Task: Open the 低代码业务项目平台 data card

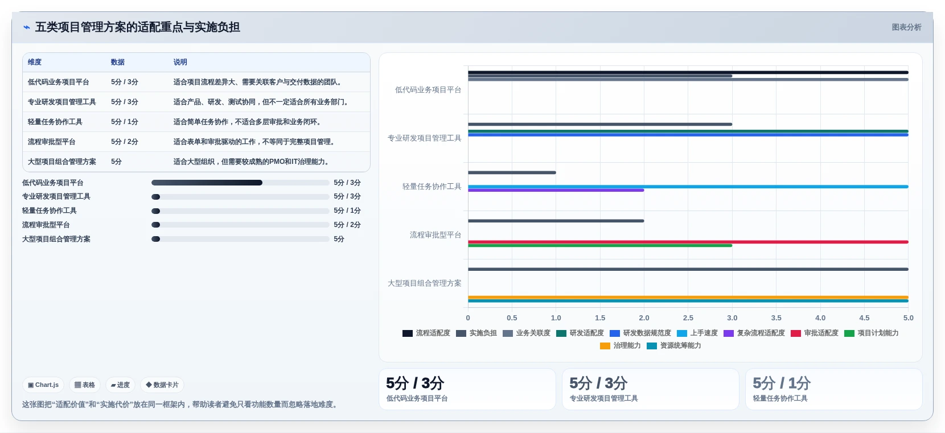Action: (467, 389)
